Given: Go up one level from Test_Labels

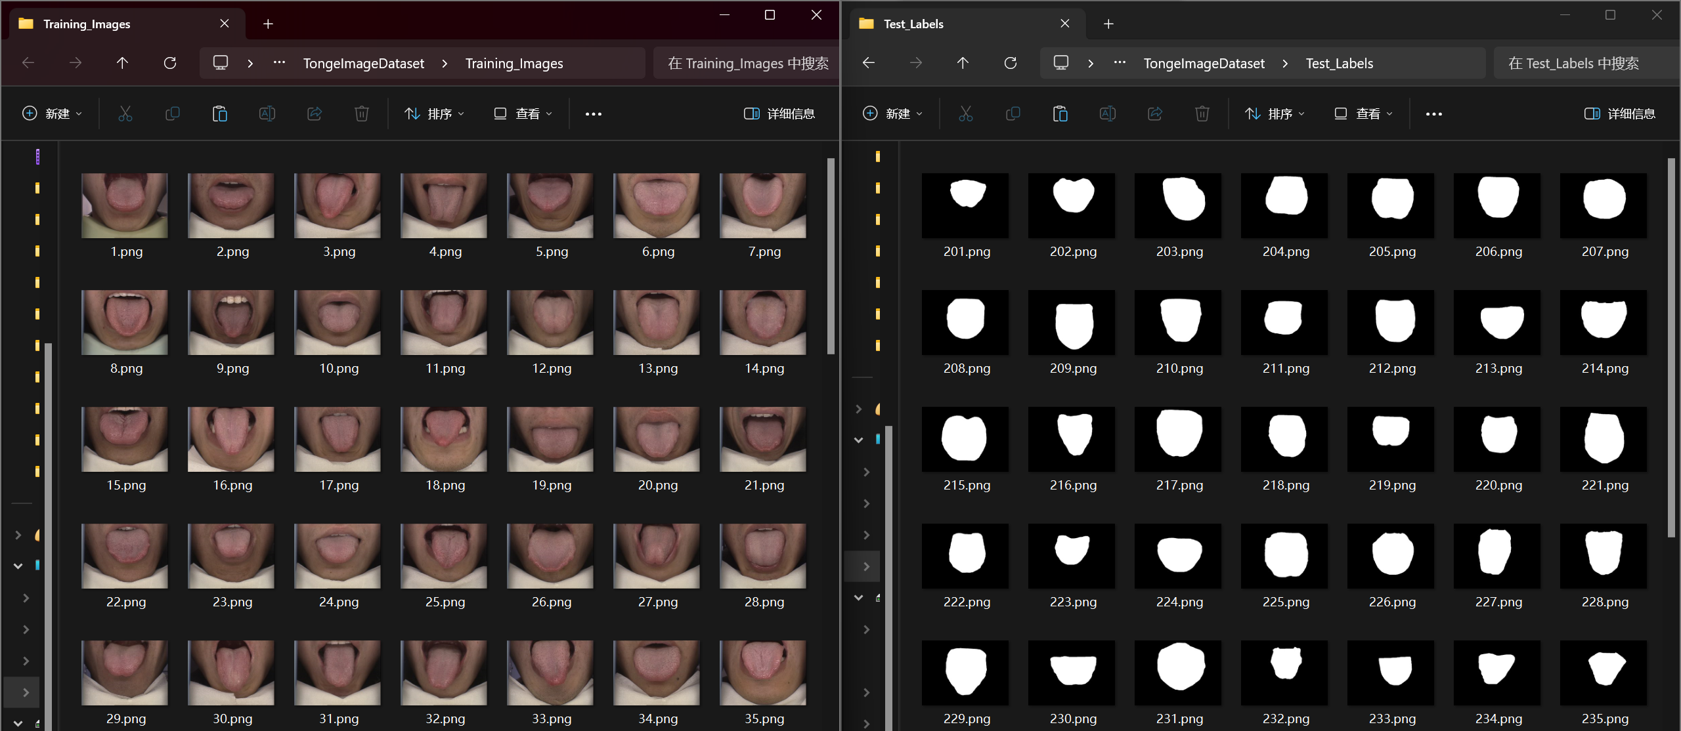Looking at the screenshot, I should pyautogui.click(x=963, y=63).
